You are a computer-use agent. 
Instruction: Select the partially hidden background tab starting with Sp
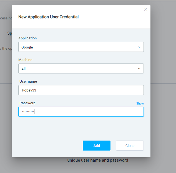coord(9,33)
